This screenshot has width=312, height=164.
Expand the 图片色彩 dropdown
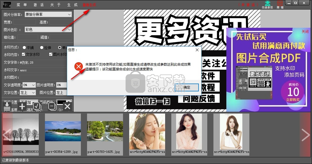[48, 29]
